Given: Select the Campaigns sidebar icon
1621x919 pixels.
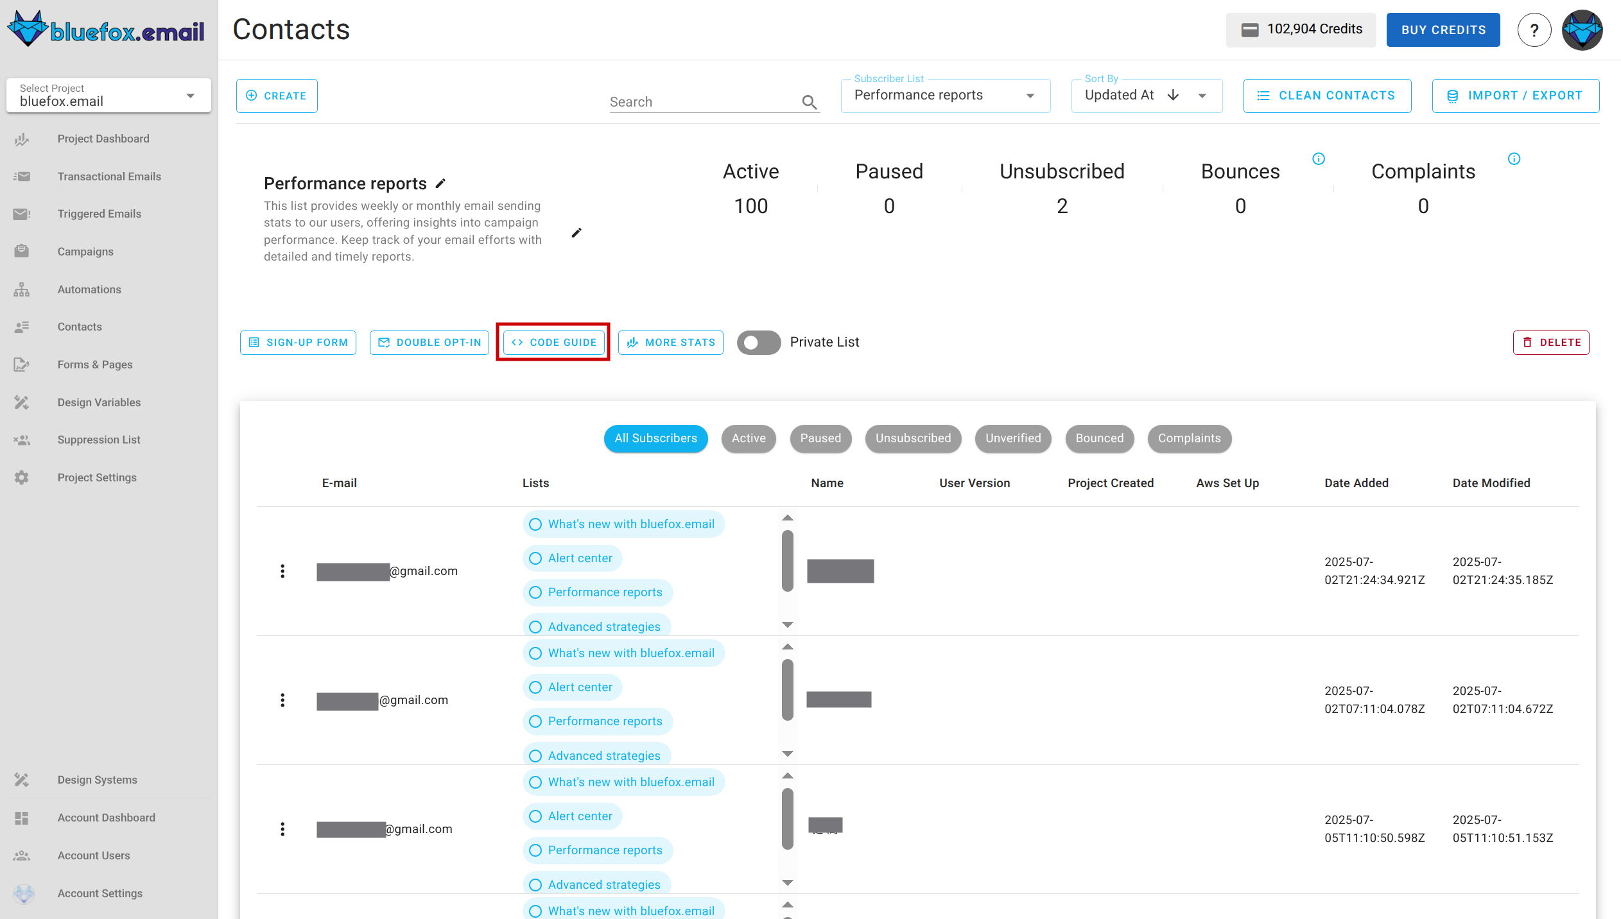Looking at the screenshot, I should tap(22, 252).
